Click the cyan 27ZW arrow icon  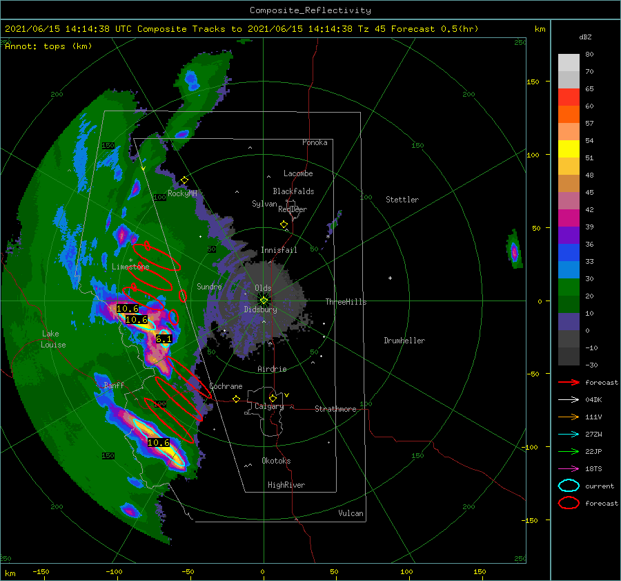[x=569, y=435]
